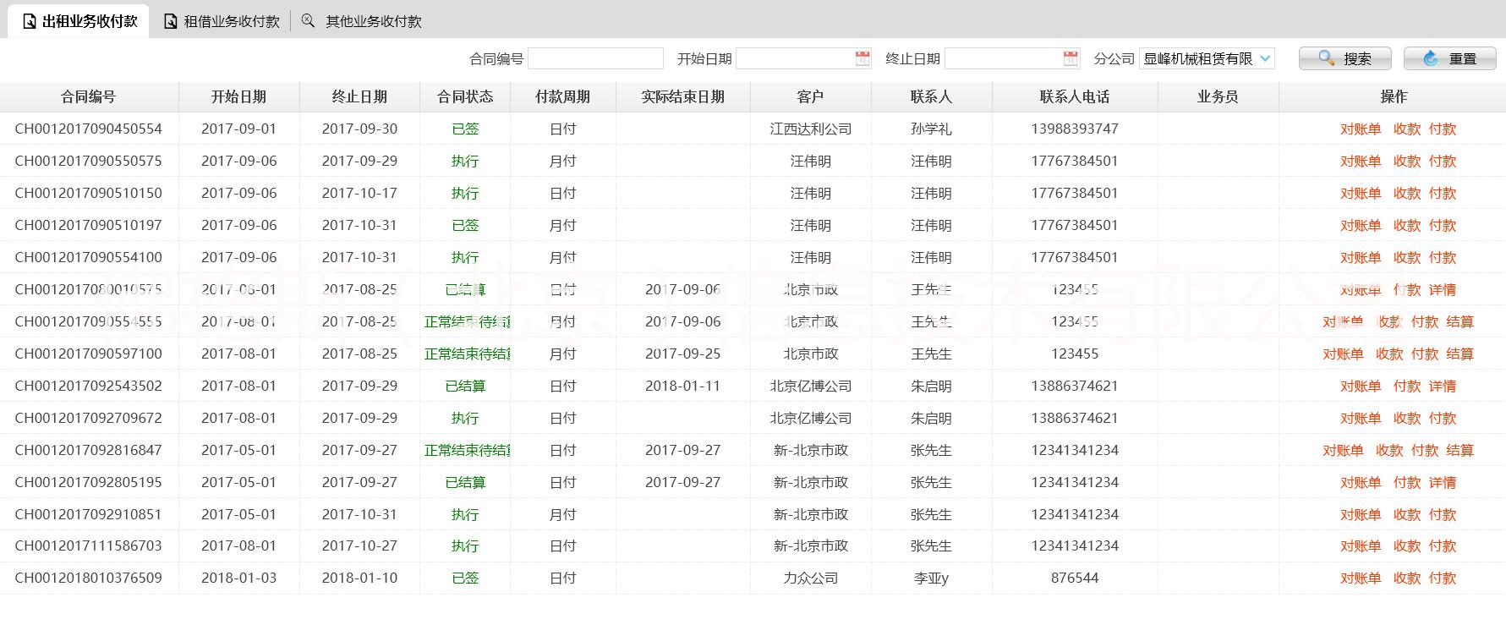1506x625 pixels.
Task: Sort by 开始日期 column header
Action: [239, 96]
